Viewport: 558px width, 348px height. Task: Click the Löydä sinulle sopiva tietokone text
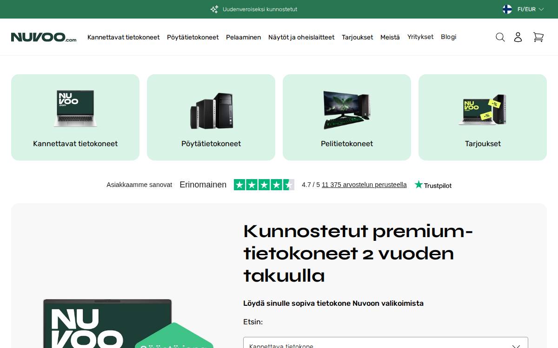tap(333, 303)
